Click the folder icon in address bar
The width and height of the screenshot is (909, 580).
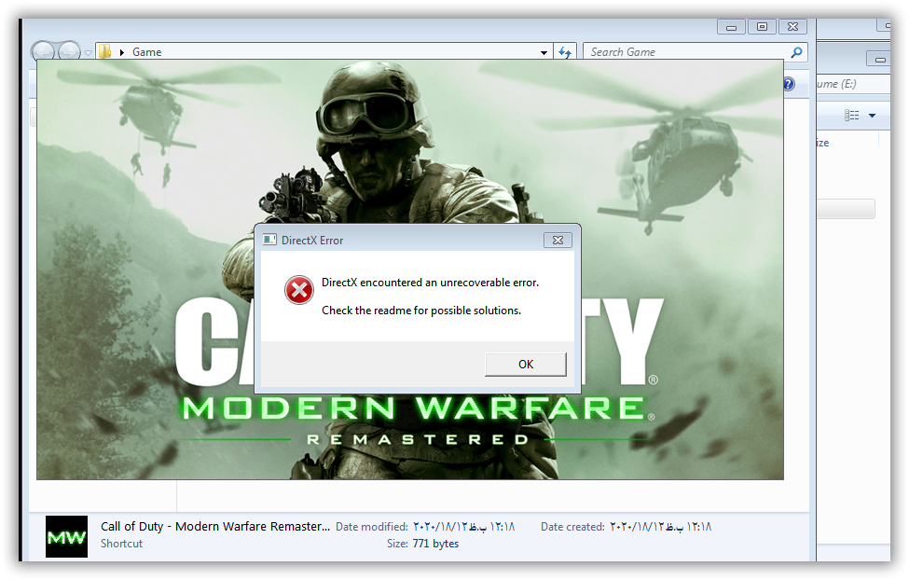(105, 51)
